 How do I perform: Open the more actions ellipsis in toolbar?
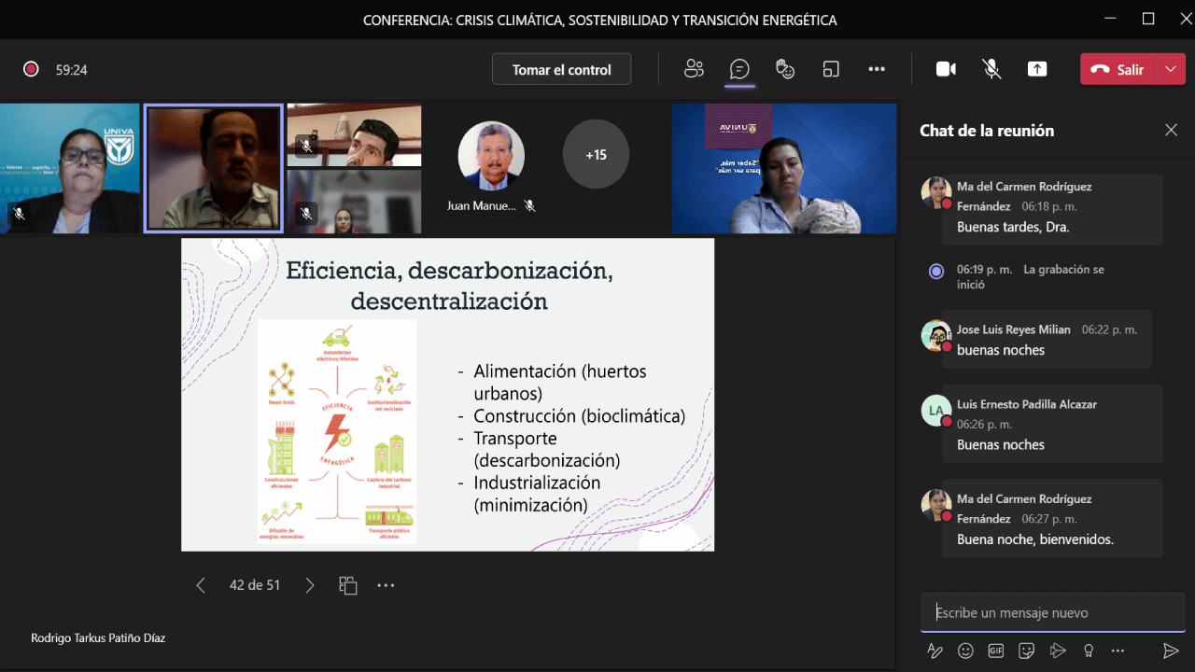pyautogui.click(x=877, y=69)
